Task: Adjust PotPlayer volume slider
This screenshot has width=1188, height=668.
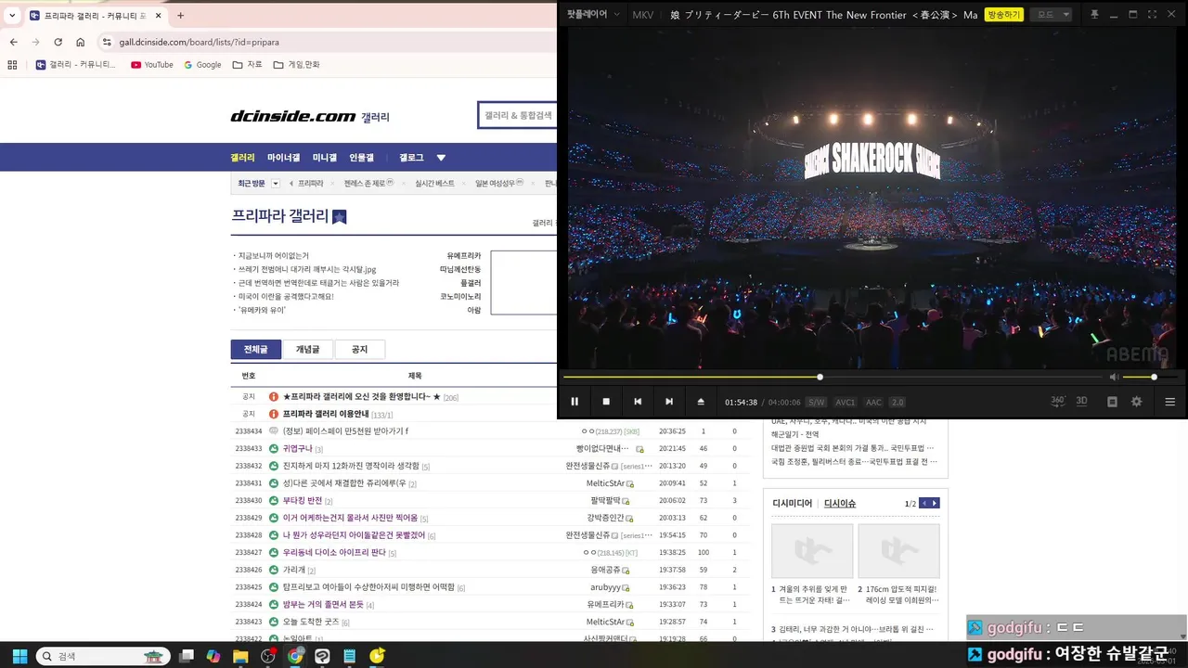Action: (x=1151, y=377)
